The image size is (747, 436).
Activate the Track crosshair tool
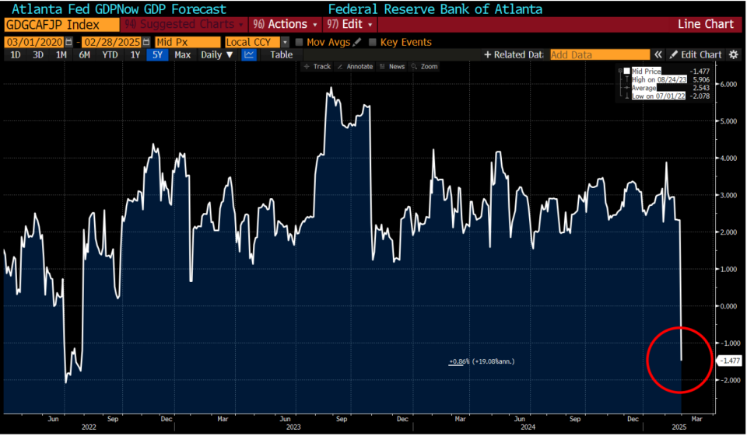click(x=317, y=67)
